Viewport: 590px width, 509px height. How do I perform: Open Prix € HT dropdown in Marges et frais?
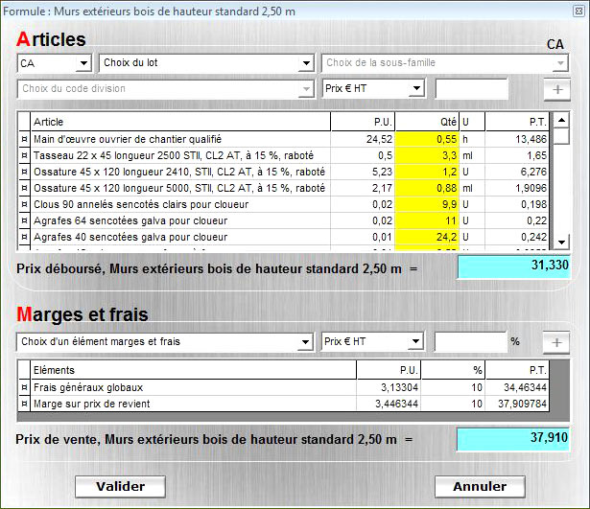[x=415, y=341]
